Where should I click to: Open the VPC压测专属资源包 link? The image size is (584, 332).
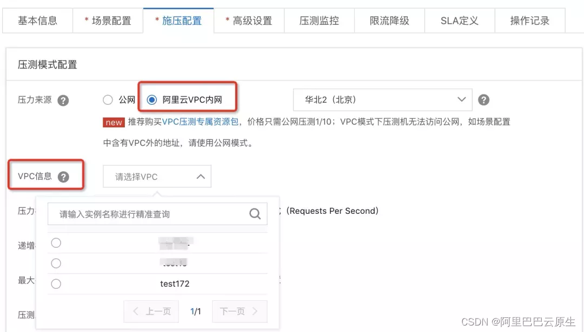(x=200, y=122)
